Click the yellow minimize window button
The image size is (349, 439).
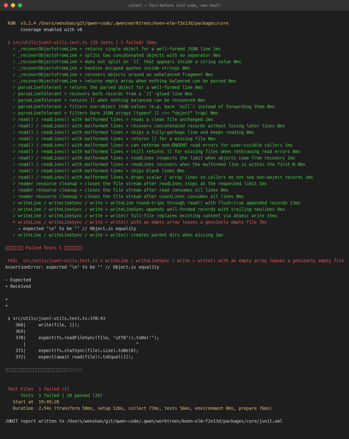coord(13,5)
